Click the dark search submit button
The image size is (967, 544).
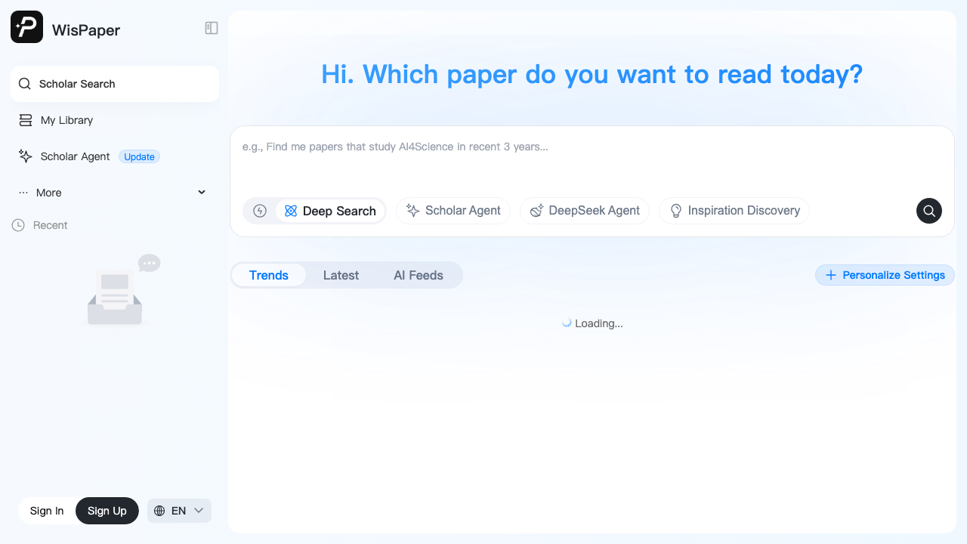929,211
